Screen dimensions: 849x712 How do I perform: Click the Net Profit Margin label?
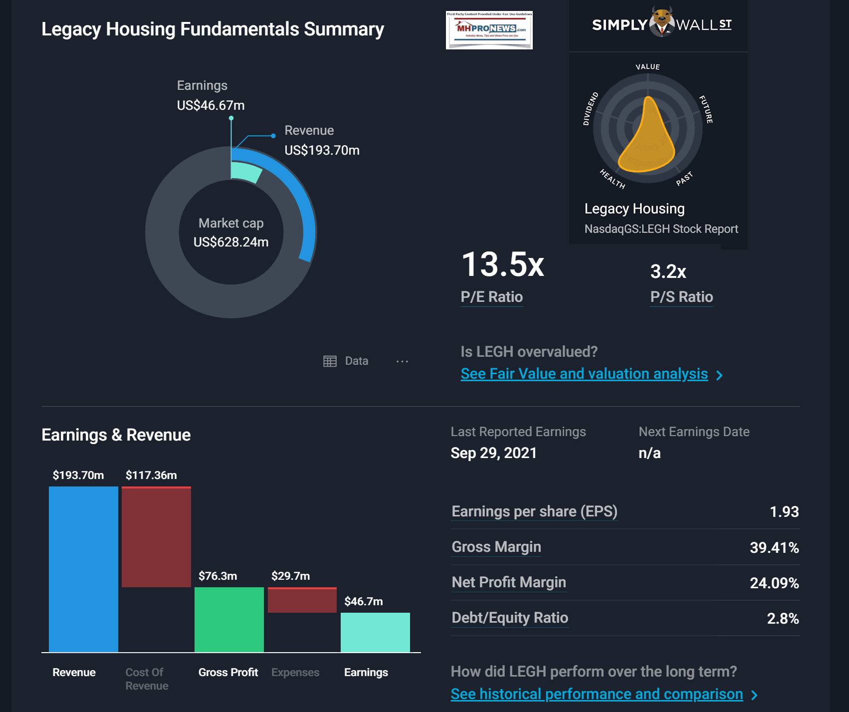[x=509, y=582]
